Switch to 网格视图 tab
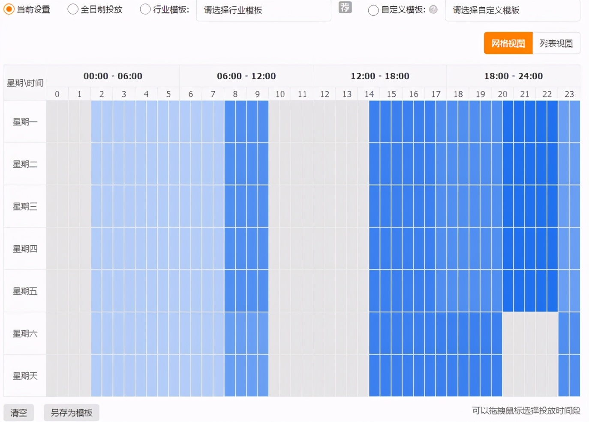Screen dimensions: 589x422 click(508, 43)
